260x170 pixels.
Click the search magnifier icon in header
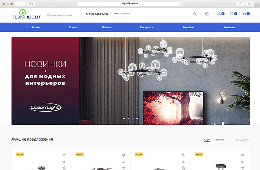click(x=195, y=14)
